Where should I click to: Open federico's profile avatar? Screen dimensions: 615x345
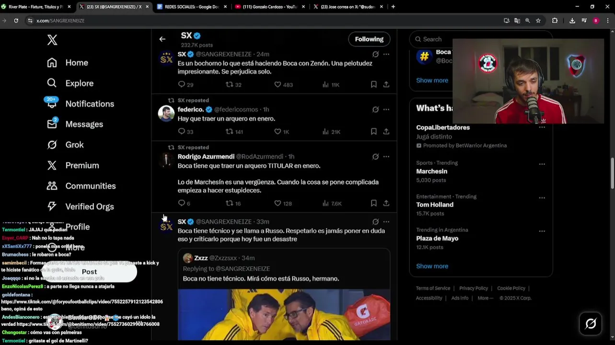[x=166, y=114]
